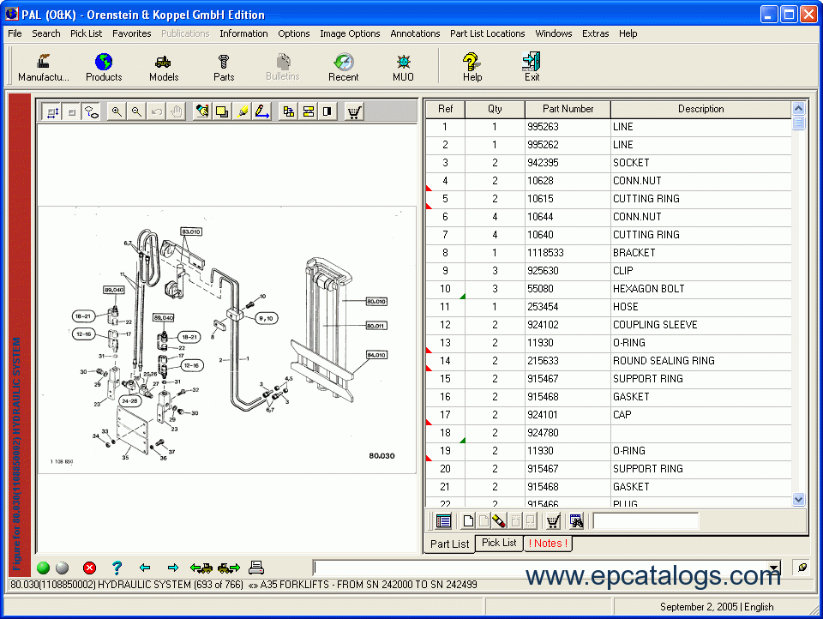
Task: Click the part list view icon
Action: (443, 520)
